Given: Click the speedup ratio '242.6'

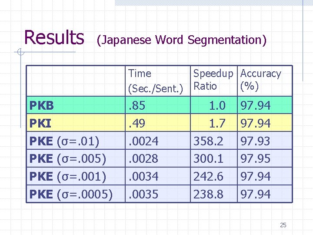Looking at the screenshot, I should [208, 176].
